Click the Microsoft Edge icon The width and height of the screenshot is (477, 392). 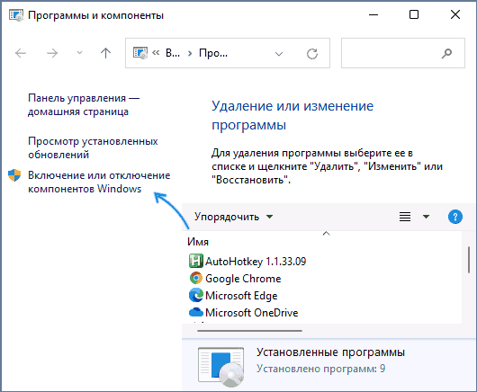(x=196, y=295)
